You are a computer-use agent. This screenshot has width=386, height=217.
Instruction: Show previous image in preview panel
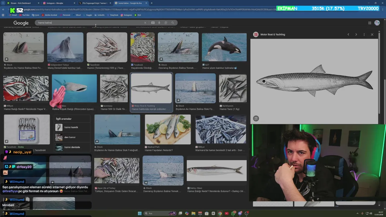(348, 34)
